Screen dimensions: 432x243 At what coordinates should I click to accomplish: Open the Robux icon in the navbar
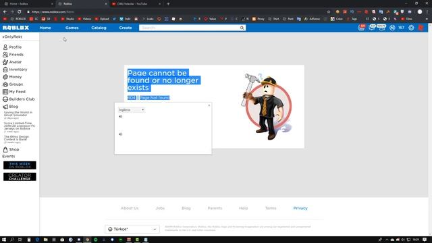[x=392, y=28]
